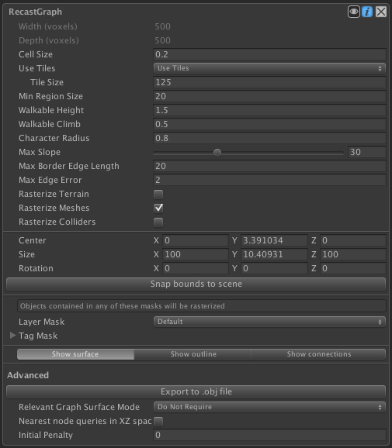Open the blue info icon

[x=367, y=12]
